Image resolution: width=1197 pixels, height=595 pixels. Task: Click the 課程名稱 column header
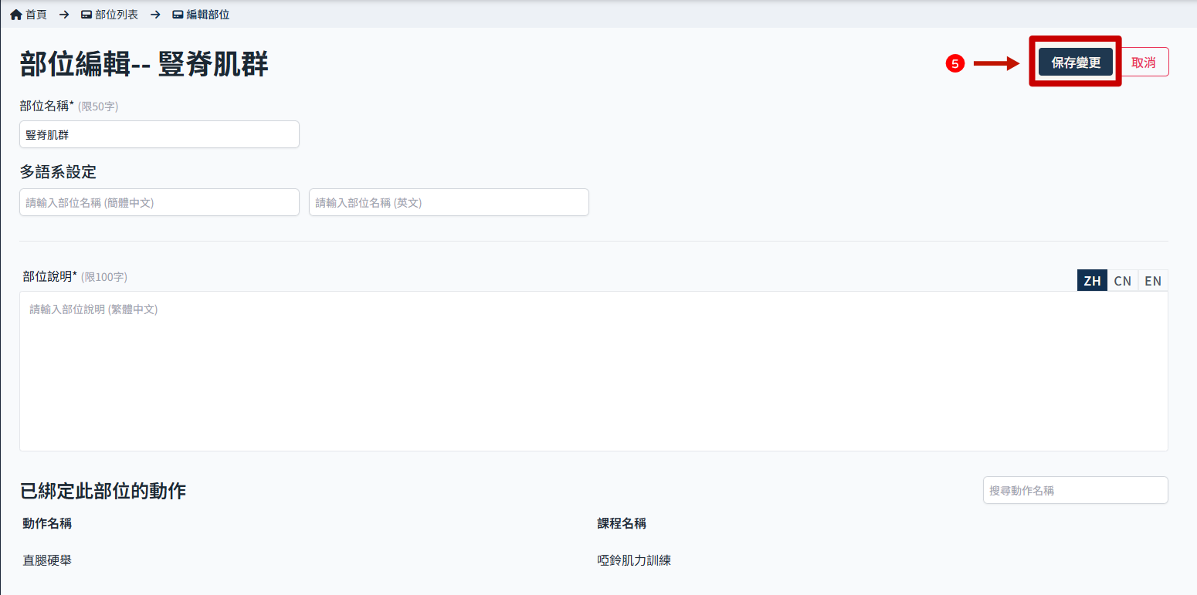pos(622,523)
